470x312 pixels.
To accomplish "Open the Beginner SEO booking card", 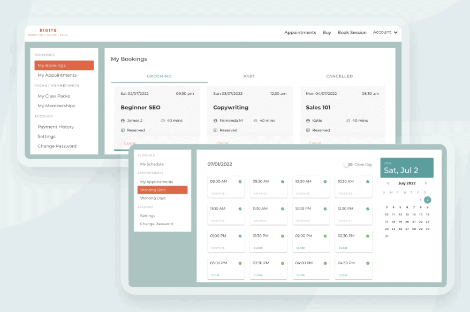I will [x=157, y=115].
